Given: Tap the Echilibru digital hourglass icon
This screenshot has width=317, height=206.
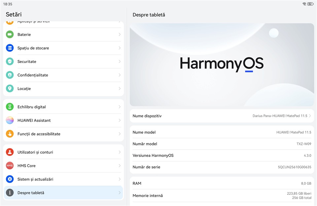Looking at the screenshot, I should 10,107.
